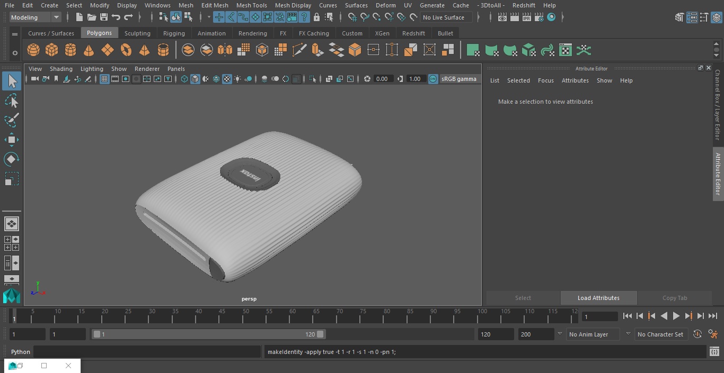Open the Redshift menu

[524, 5]
